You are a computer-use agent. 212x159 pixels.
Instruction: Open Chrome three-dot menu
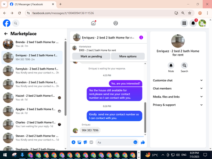click(207, 13)
